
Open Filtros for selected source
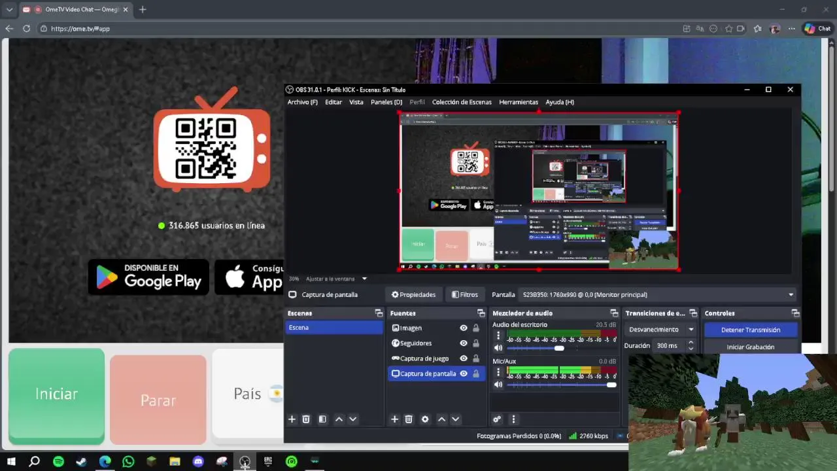pos(465,294)
